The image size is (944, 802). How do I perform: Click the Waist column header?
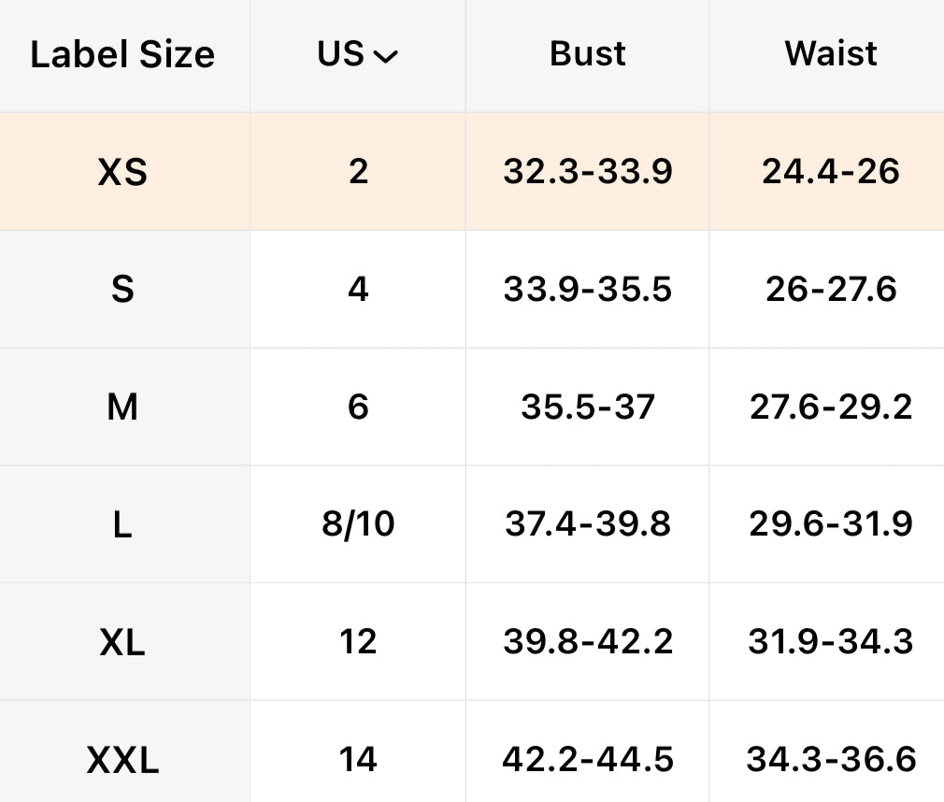pos(831,54)
